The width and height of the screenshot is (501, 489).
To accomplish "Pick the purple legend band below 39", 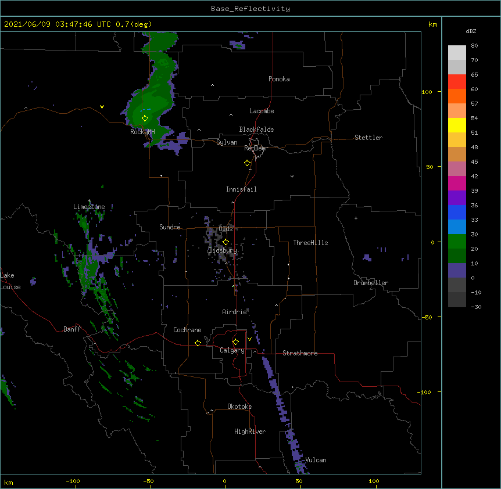I will [x=457, y=198].
